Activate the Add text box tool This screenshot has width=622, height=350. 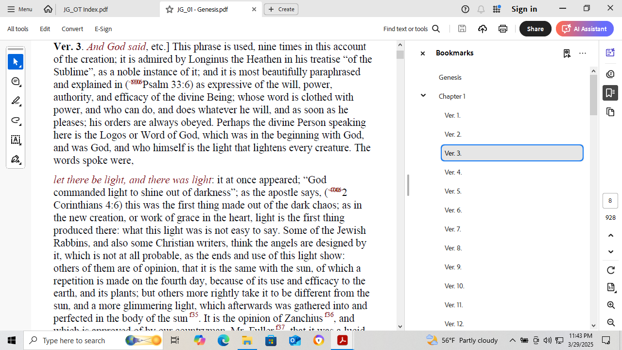pos(16,140)
